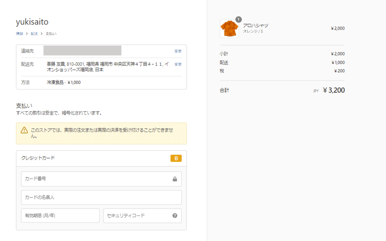386x241 pixels.
Task: Click the 有効期限 expiry date field
Action: (x=60, y=216)
